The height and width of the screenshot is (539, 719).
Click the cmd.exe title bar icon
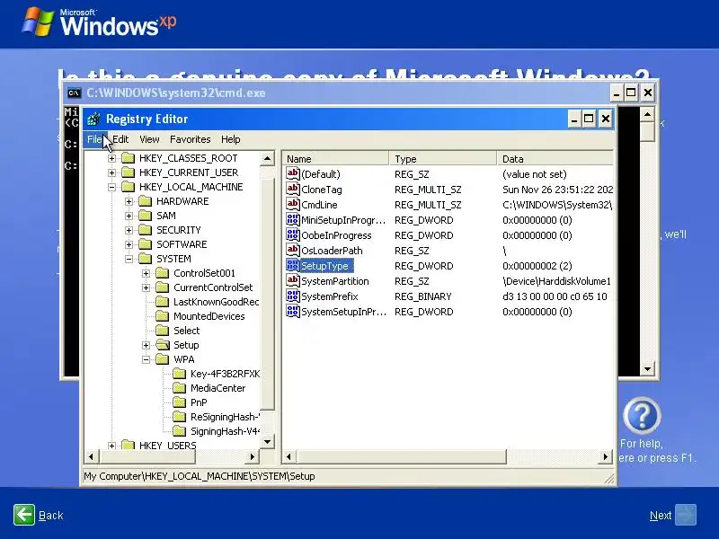tap(74, 93)
